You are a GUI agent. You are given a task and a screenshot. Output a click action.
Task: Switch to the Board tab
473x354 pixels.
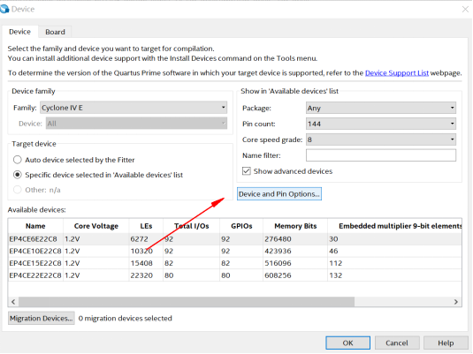[x=55, y=32]
